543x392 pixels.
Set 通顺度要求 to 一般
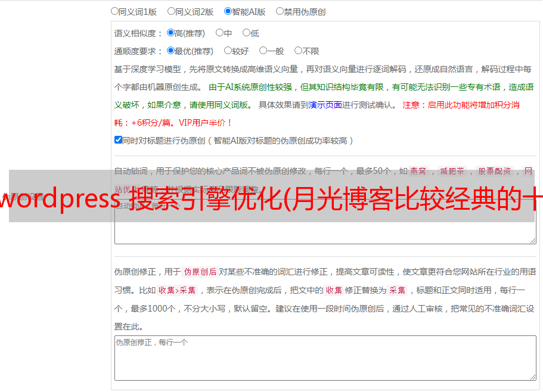[x=263, y=51]
